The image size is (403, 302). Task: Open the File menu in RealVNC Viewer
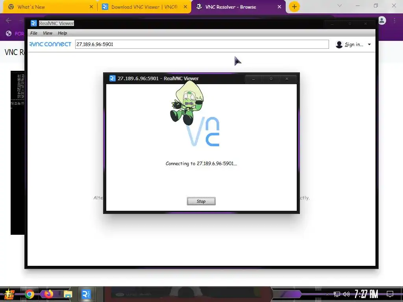[x=34, y=33]
